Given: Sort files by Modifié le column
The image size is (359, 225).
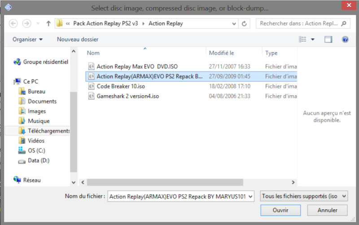Looking at the screenshot, I should coord(222,53).
